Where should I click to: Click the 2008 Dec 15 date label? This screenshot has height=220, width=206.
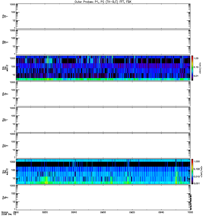coord(9,215)
